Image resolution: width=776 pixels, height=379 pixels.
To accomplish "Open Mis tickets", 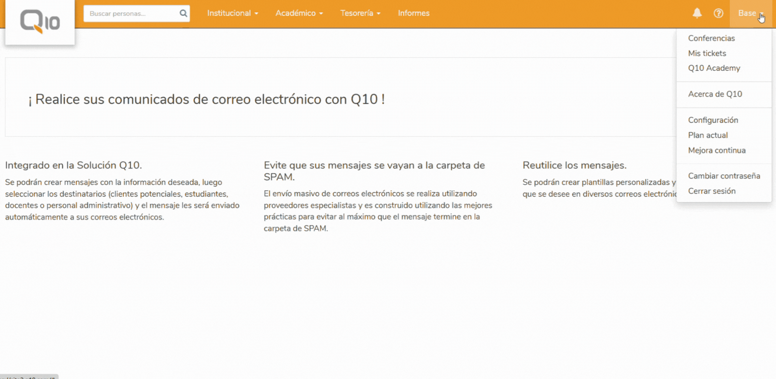I will pyautogui.click(x=707, y=53).
